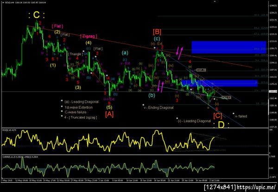Select the yellow ': D :' wave label
Image resolution: width=278 pixels, height=192 pixels.
pos(221,125)
